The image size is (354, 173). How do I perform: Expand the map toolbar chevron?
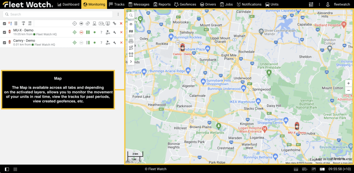(131, 61)
